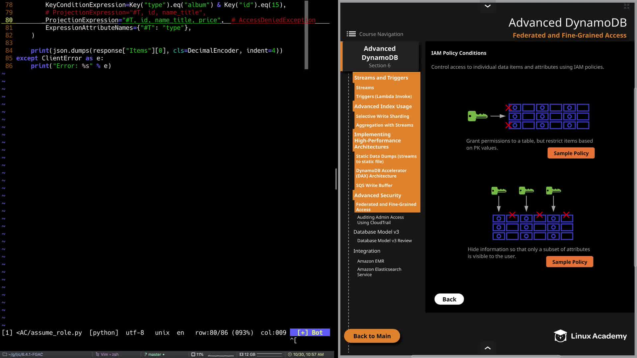Click the clock icon in status bar
The width and height of the screenshot is (637, 358).
(290, 354)
